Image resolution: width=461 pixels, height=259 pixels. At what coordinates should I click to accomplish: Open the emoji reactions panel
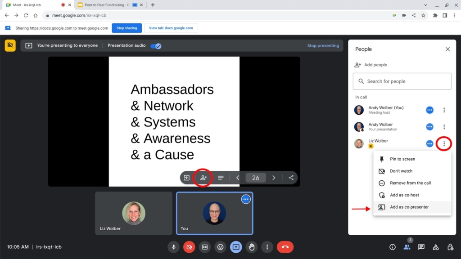pos(220,247)
